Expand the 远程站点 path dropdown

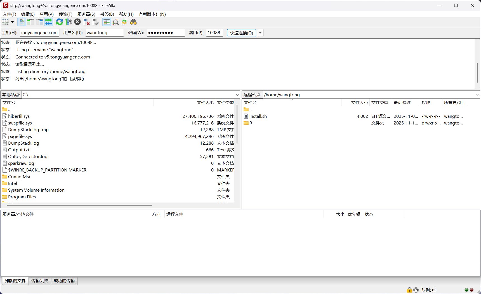[x=478, y=95]
